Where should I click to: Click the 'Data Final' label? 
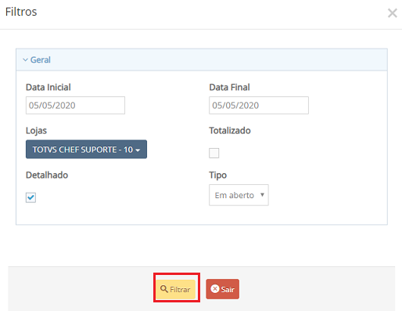pos(229,87)
